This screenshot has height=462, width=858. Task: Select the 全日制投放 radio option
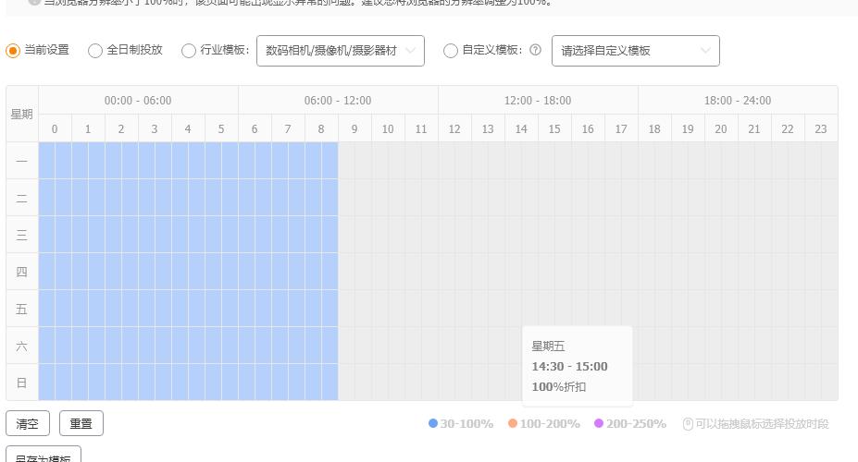[x=95, y=51]
